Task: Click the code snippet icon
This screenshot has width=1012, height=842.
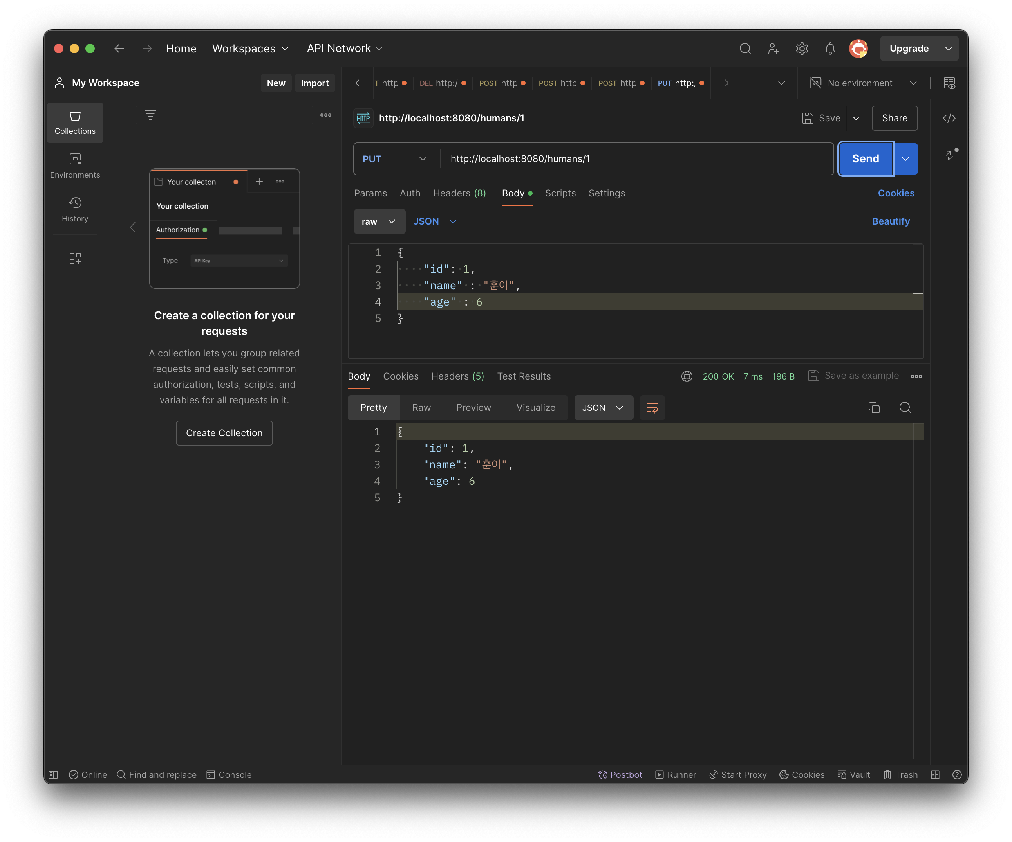Action: tap(949, 119)
